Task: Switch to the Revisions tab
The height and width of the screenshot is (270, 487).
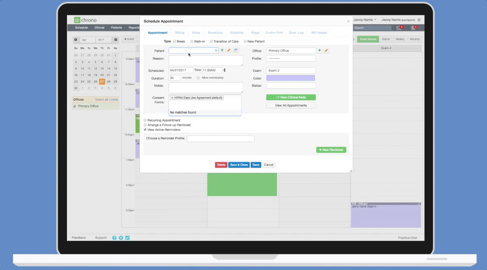Action: pos(215,33)
